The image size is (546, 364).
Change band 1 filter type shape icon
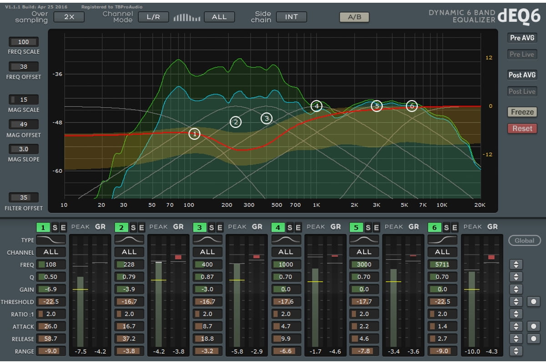coord(51,240)
